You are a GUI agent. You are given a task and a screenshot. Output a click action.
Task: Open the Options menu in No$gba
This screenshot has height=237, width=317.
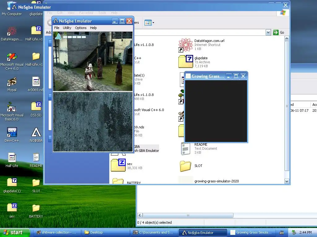pyautogui.click(x=81, y=28)
